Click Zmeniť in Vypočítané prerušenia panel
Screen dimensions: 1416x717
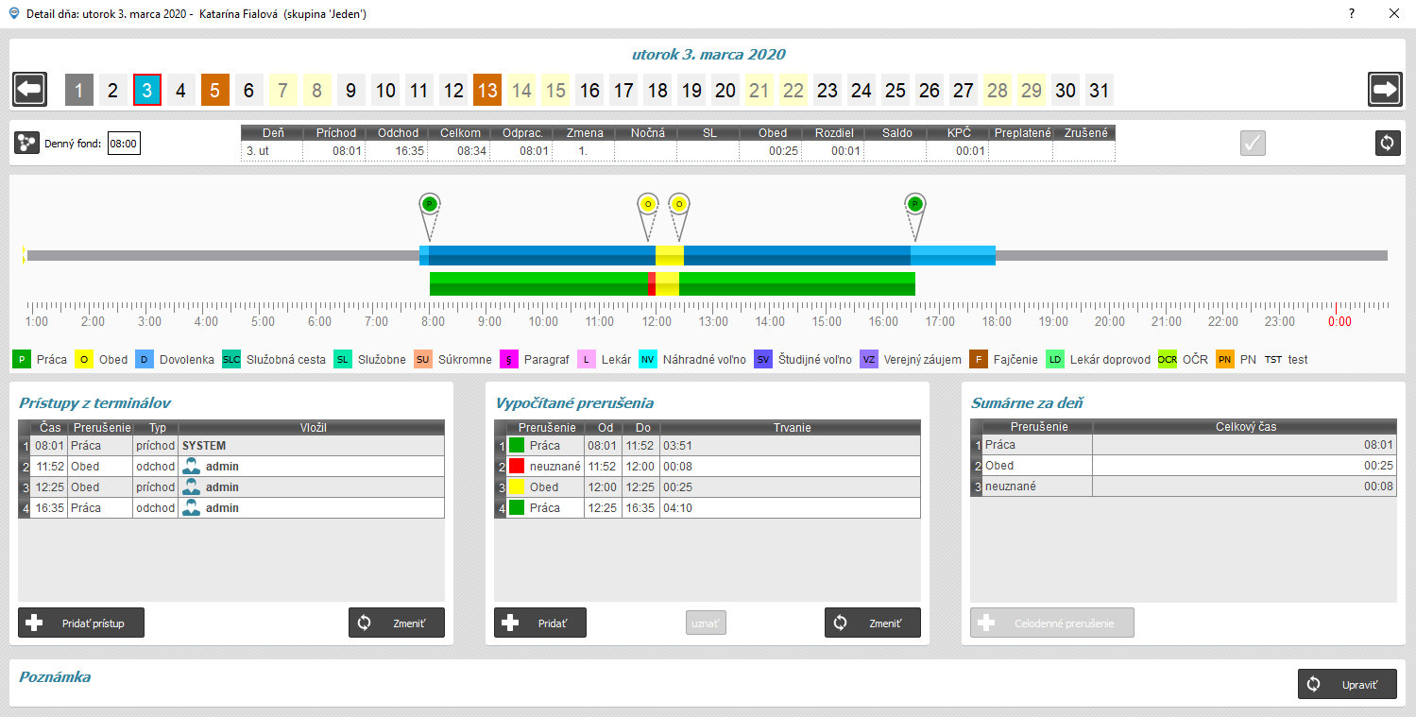pos(873,623)
